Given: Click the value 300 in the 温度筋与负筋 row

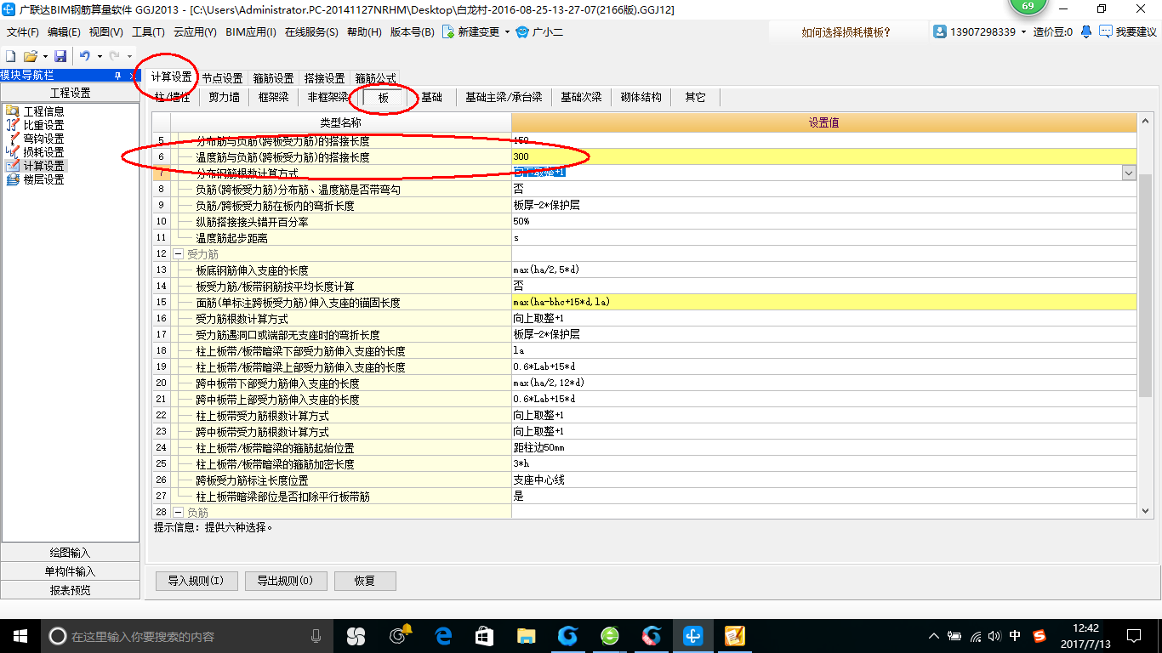Looking at the screenshot, I should pos(521,156).
